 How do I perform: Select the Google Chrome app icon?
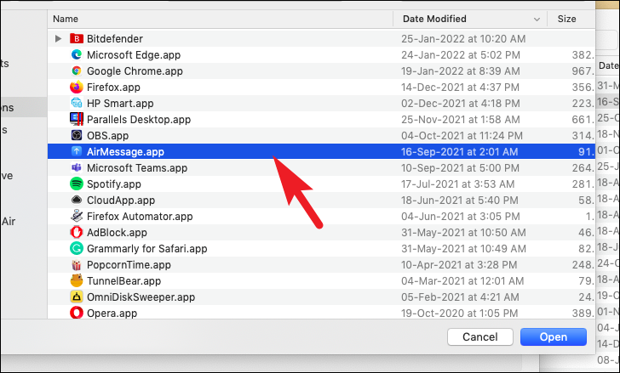77,71
